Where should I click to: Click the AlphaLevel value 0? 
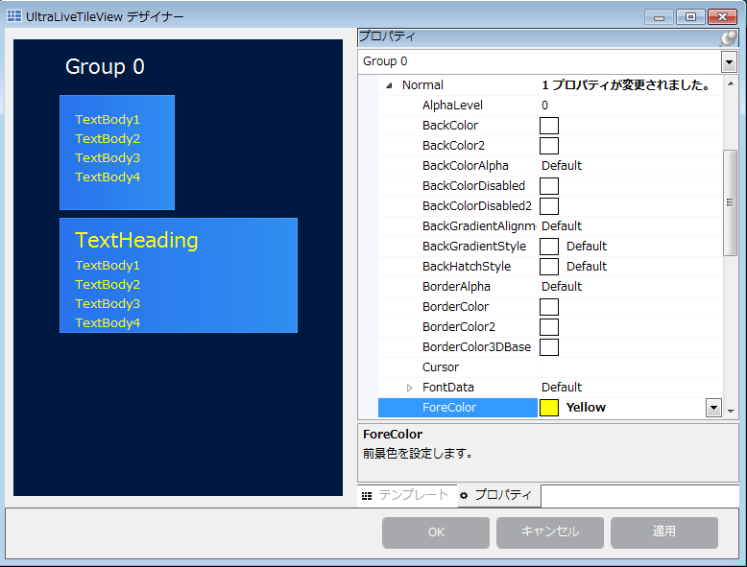(x=544, y=106)
